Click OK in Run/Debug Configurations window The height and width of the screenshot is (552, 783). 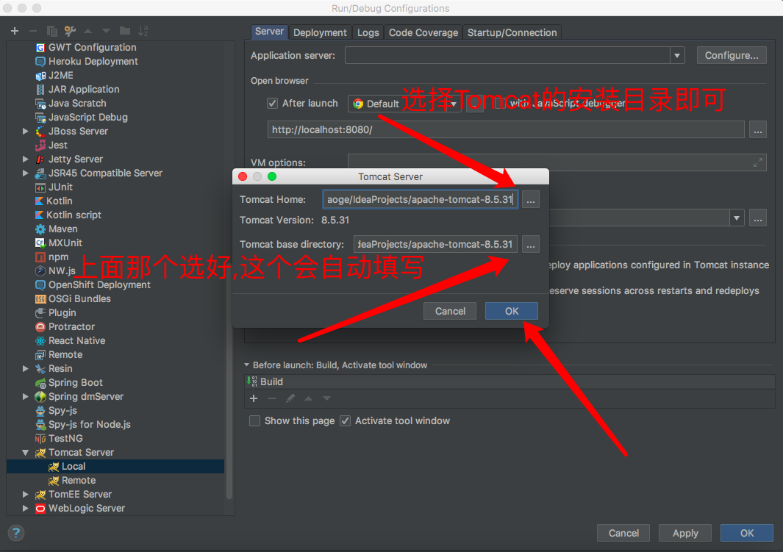pyautogui.click(x=747, y=533)
